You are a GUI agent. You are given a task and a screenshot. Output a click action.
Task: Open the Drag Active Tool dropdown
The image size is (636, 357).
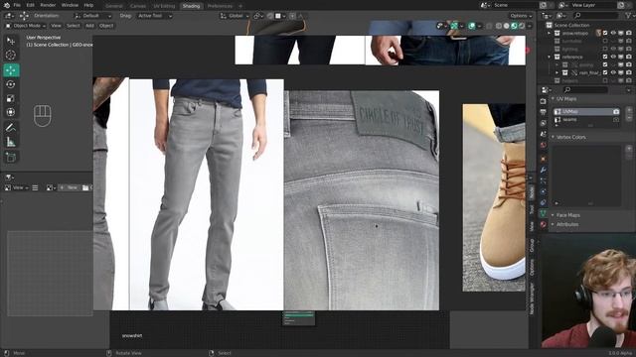click(x=155, y=16)
